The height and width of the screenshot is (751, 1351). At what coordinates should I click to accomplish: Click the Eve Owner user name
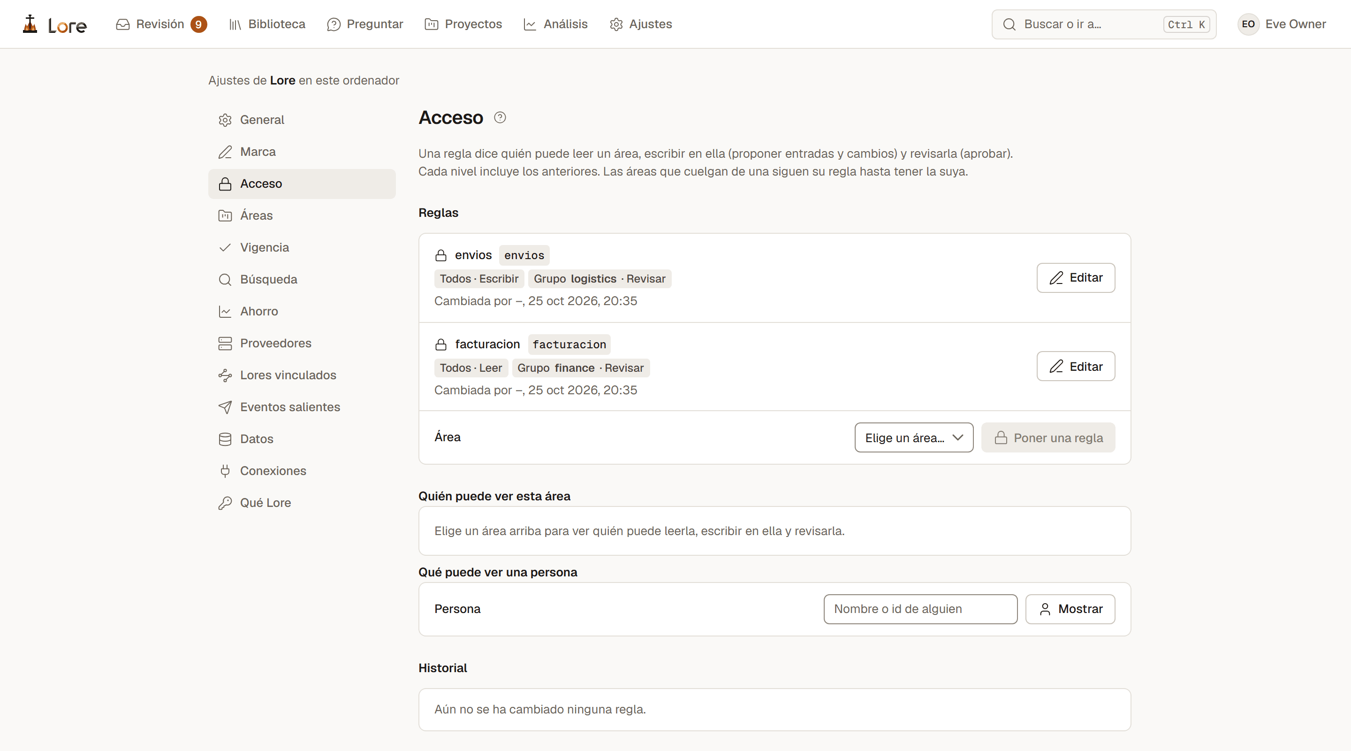pos(1295,24)
